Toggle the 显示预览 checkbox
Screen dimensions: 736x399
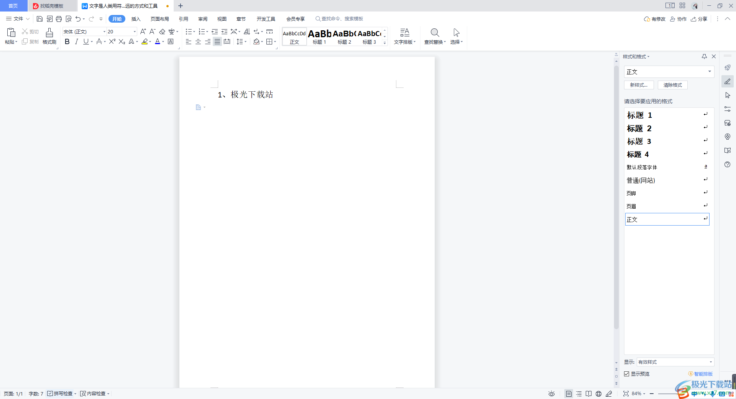(x=626, y=374)
